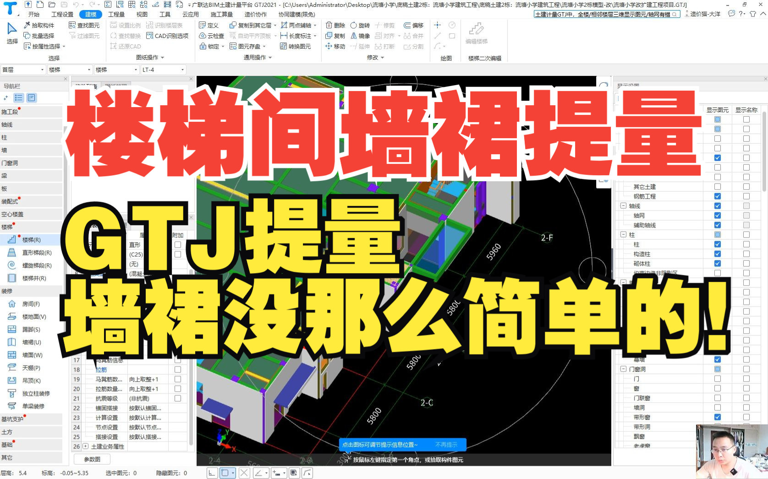Click 不再提示 in the blue tip

446,445
